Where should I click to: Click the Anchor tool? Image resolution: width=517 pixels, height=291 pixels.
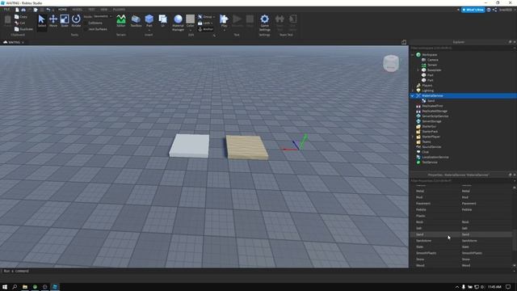205,29
